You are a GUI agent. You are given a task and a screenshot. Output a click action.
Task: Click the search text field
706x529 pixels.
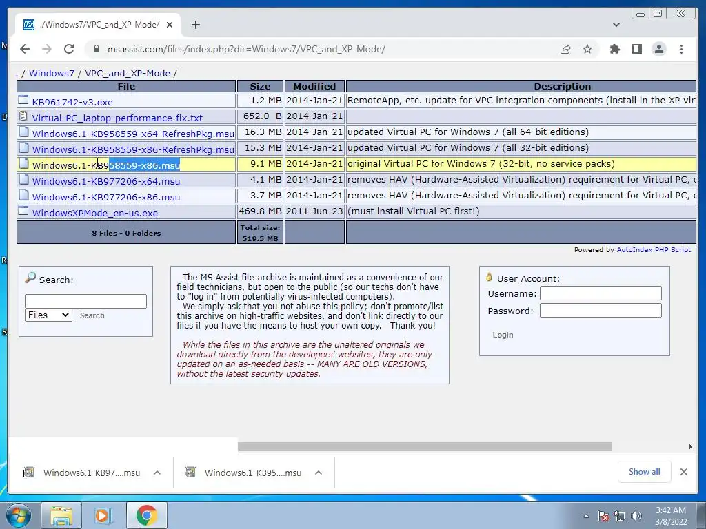point(85,301)
